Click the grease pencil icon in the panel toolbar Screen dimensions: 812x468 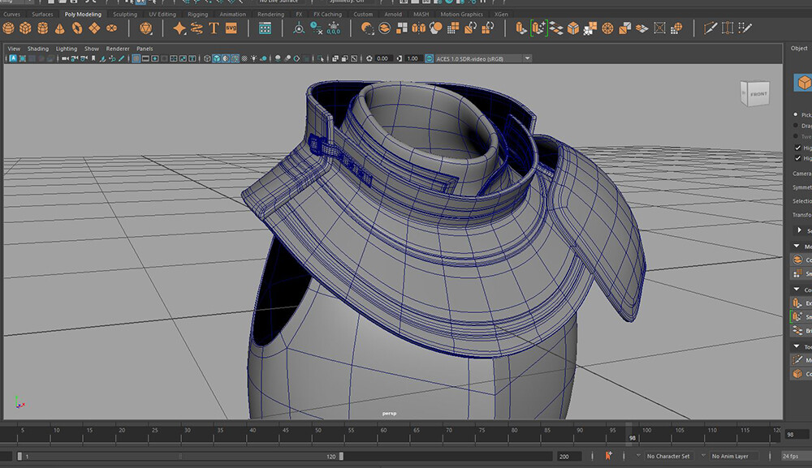122,58
